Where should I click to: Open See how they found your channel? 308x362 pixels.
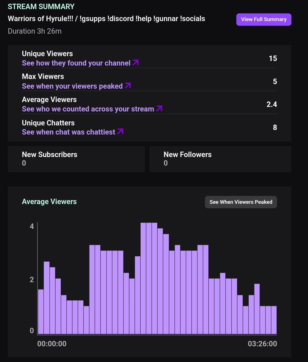point(75,63)
